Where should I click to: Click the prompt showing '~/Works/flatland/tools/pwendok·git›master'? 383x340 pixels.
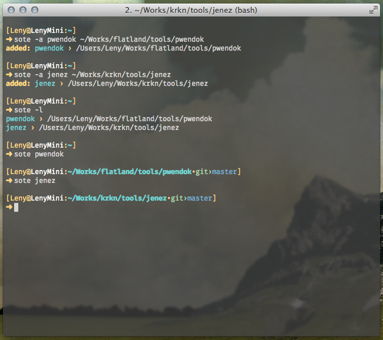coord(123,172)
